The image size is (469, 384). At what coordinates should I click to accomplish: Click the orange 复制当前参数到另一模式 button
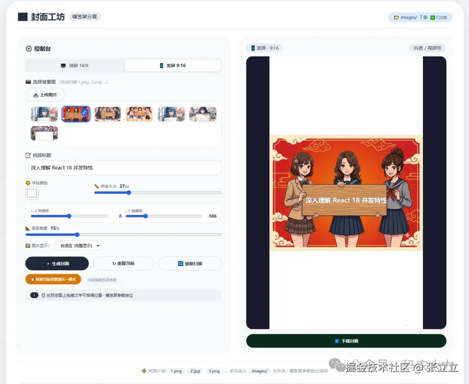click(x=53, y=279)
